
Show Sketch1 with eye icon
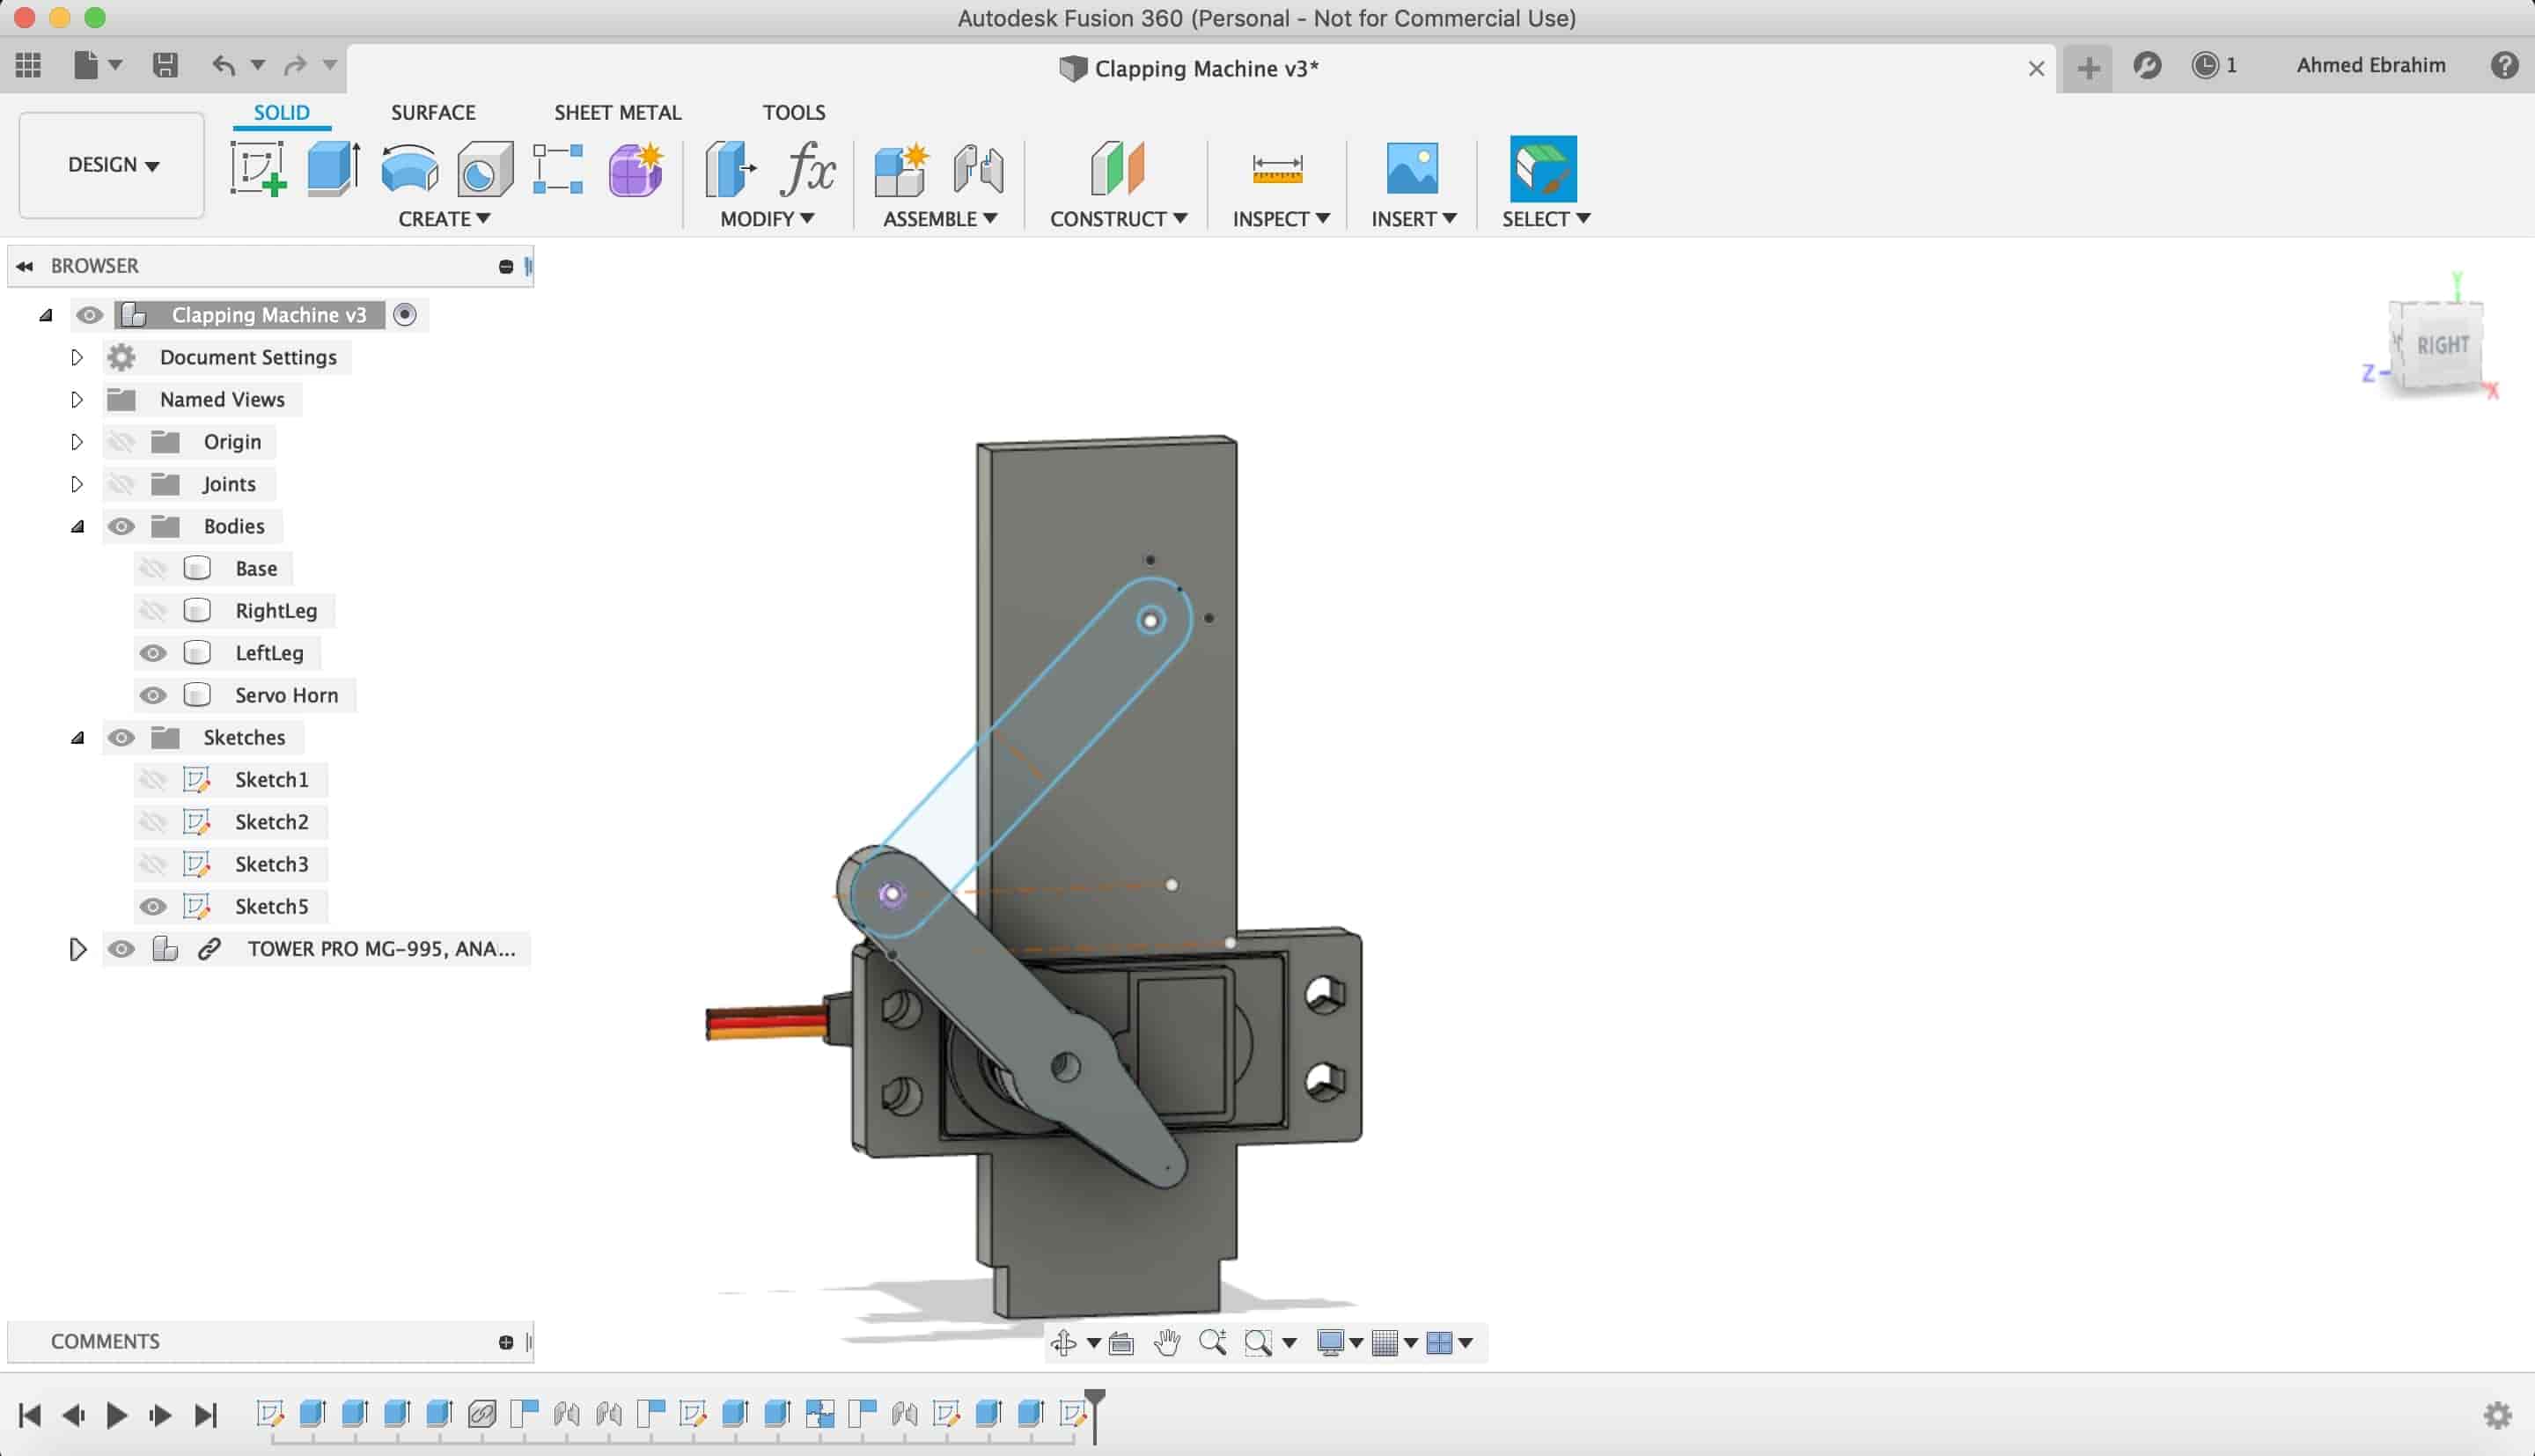pos(152,779)
